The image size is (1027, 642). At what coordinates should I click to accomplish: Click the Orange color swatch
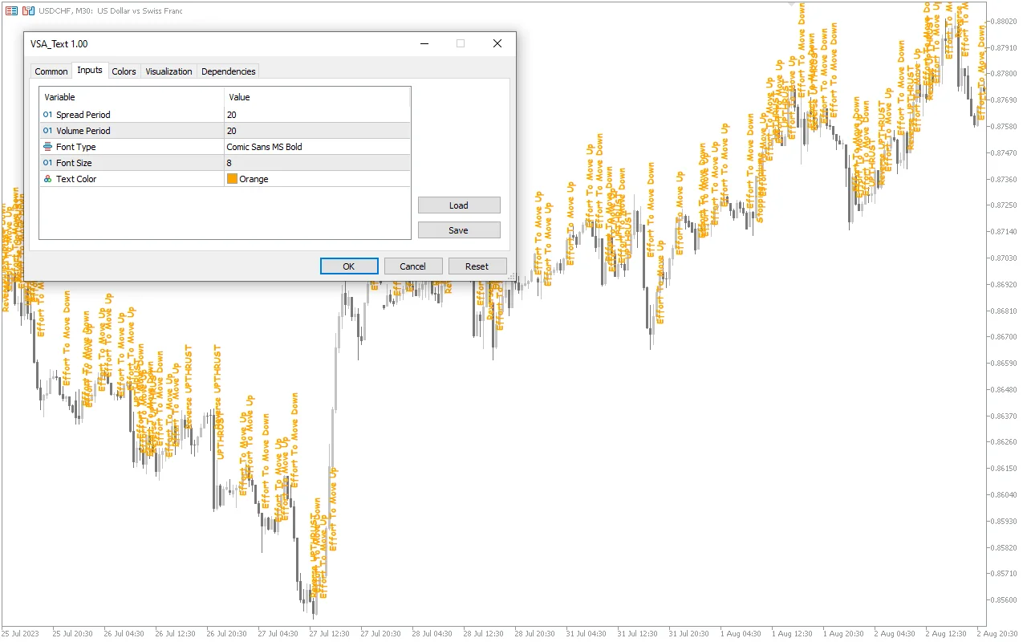(x=233, y=179)
